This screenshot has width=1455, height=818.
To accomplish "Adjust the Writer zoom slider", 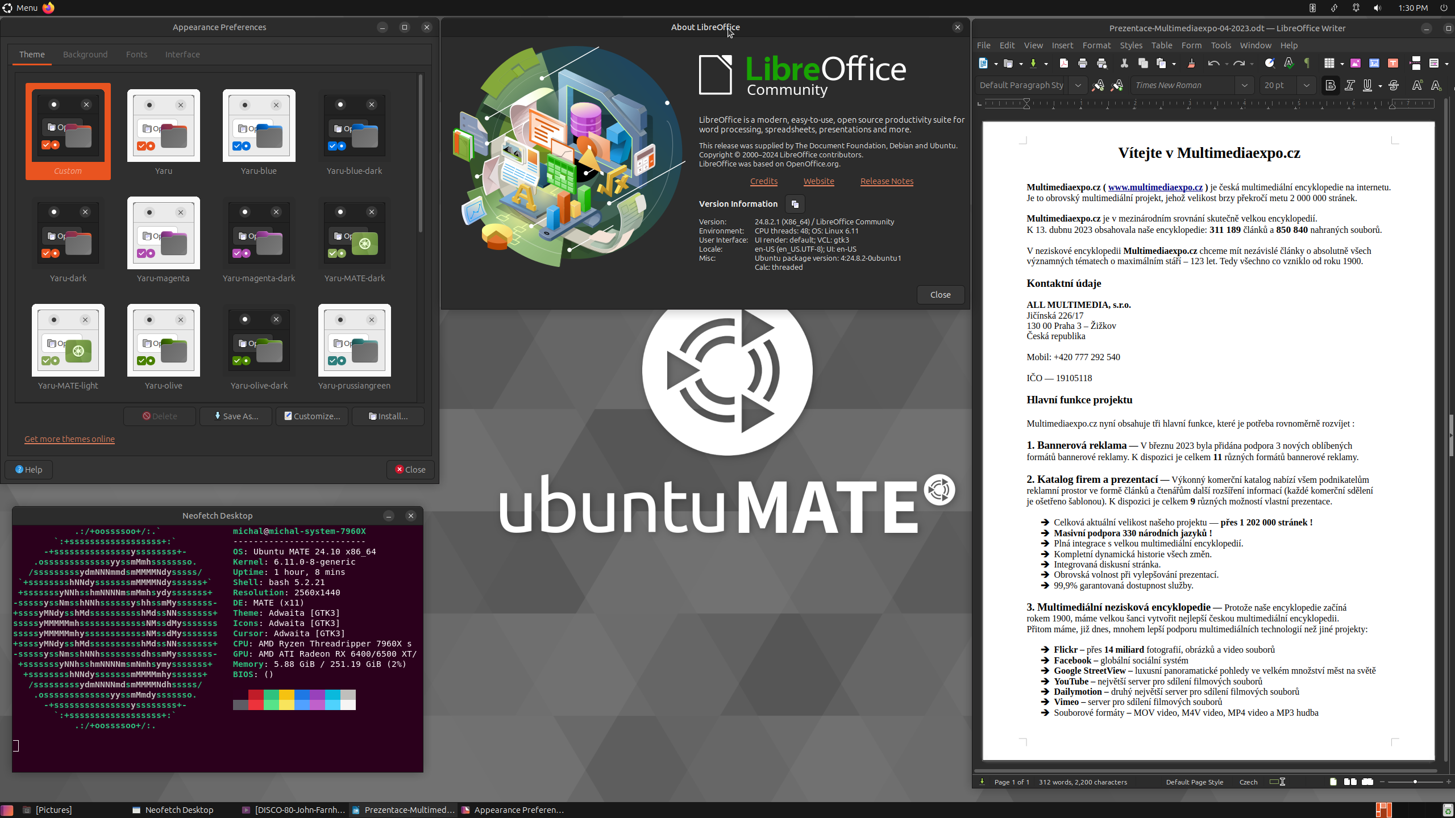I will tap(1415, 782).
